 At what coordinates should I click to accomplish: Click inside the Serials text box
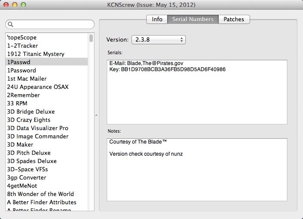pyautogui.click(x=197, y=92)
